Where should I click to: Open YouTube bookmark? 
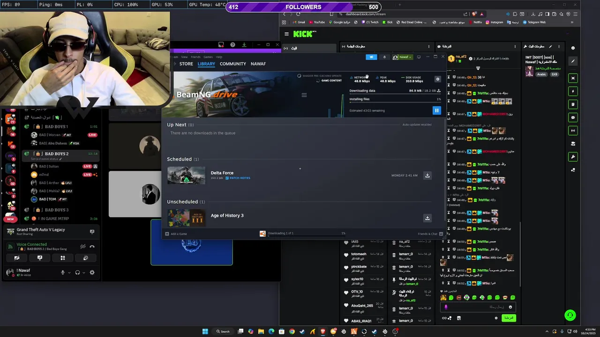316,22
